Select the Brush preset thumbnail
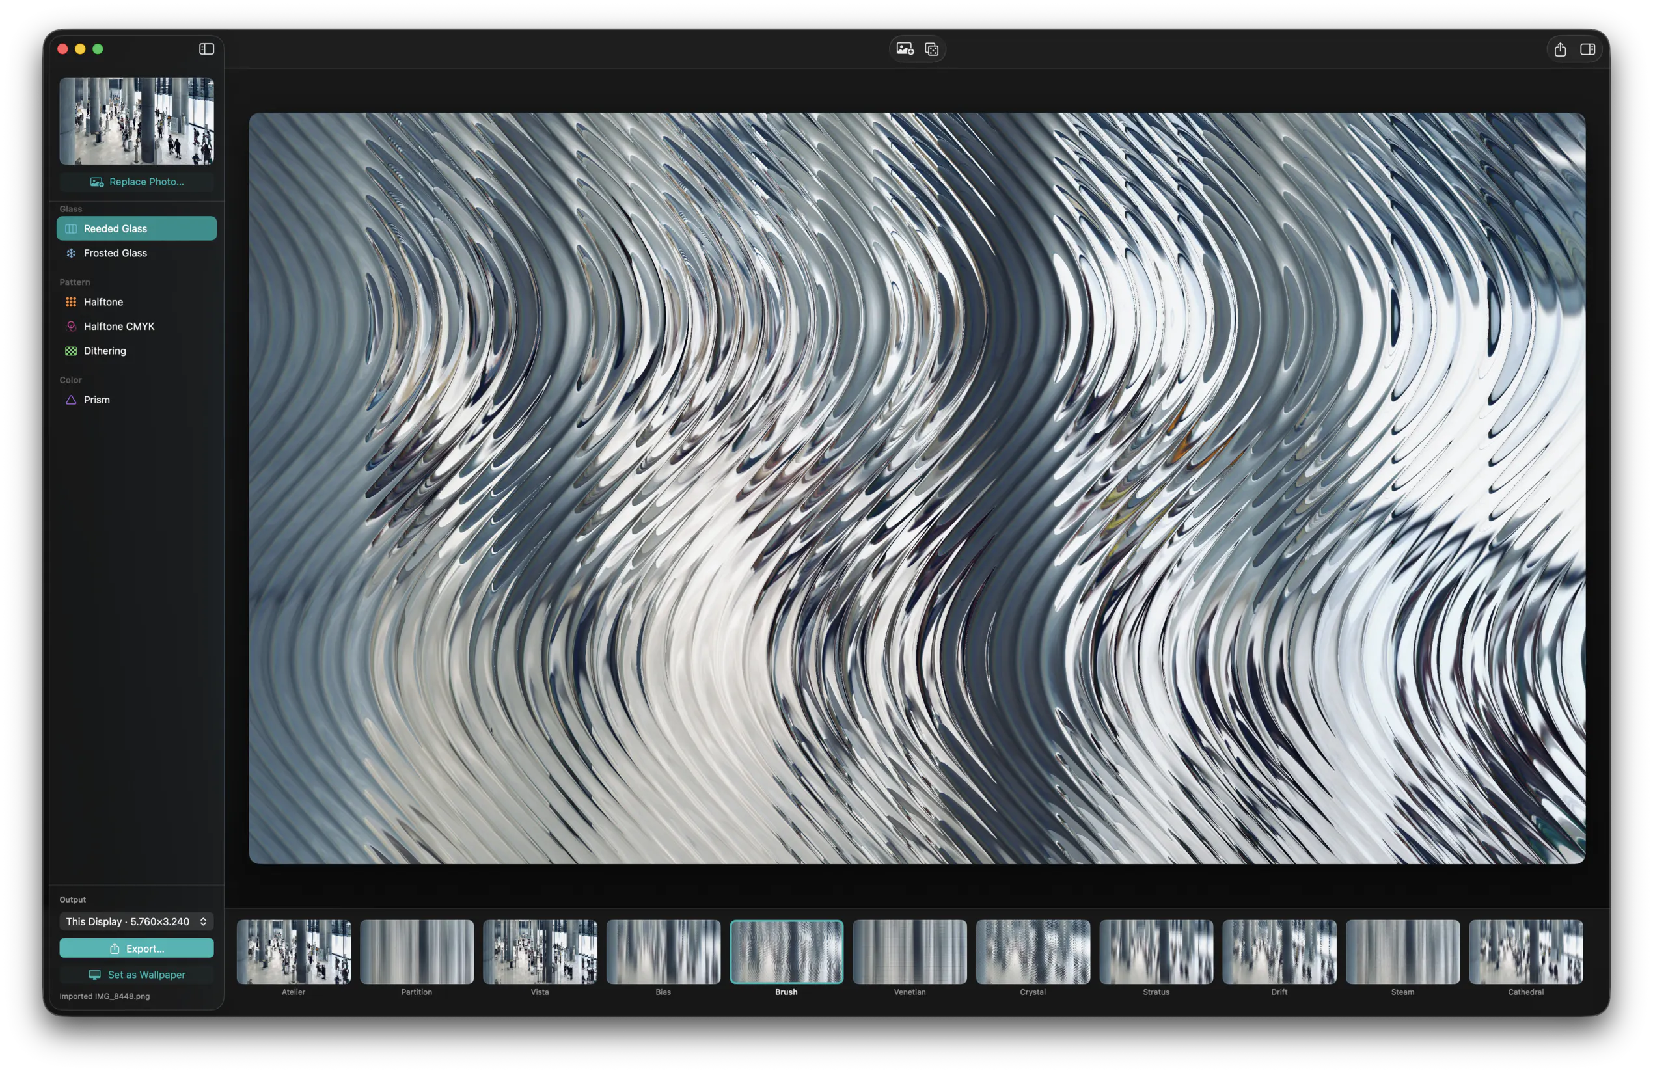This screenshot has height=1073, width=1653. (786, 951)
